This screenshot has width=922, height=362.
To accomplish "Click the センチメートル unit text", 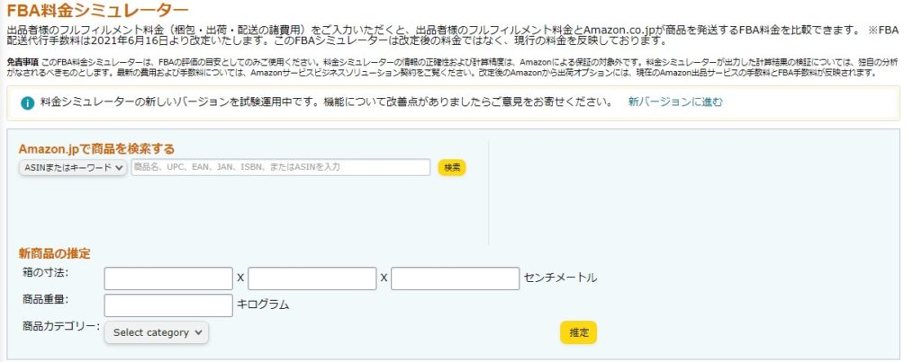I will 560,278.
